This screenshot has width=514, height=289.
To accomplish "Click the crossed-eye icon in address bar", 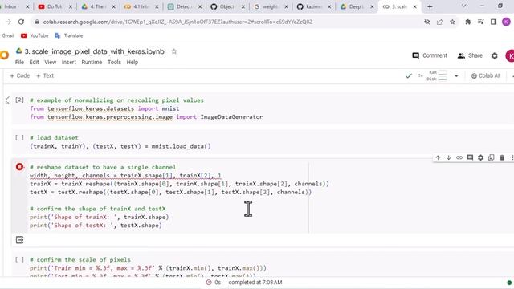I will [x=426, y=22].
